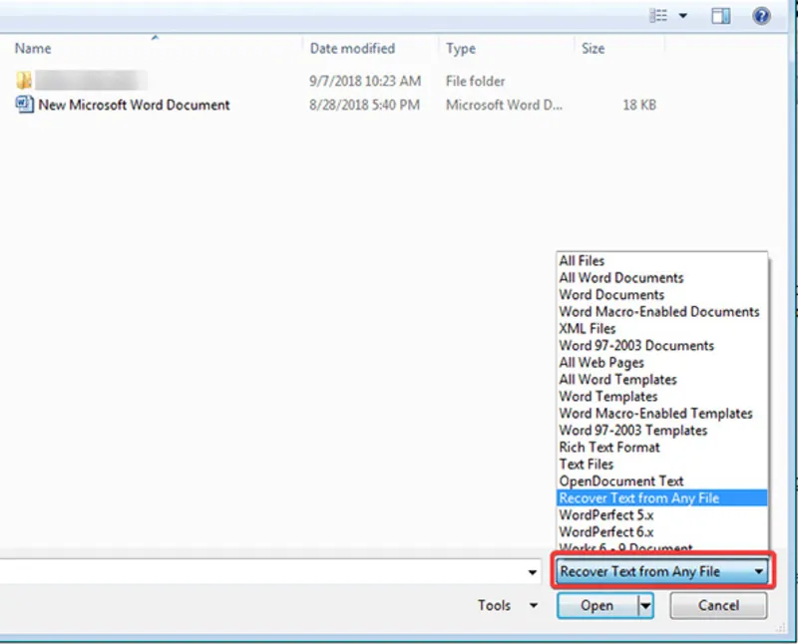
Task: Open the Tools dropdown menu
Action: 506,605
